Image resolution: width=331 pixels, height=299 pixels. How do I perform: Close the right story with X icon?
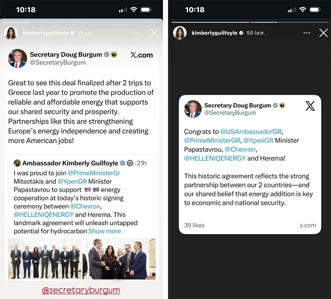click(x=323, y=33)
